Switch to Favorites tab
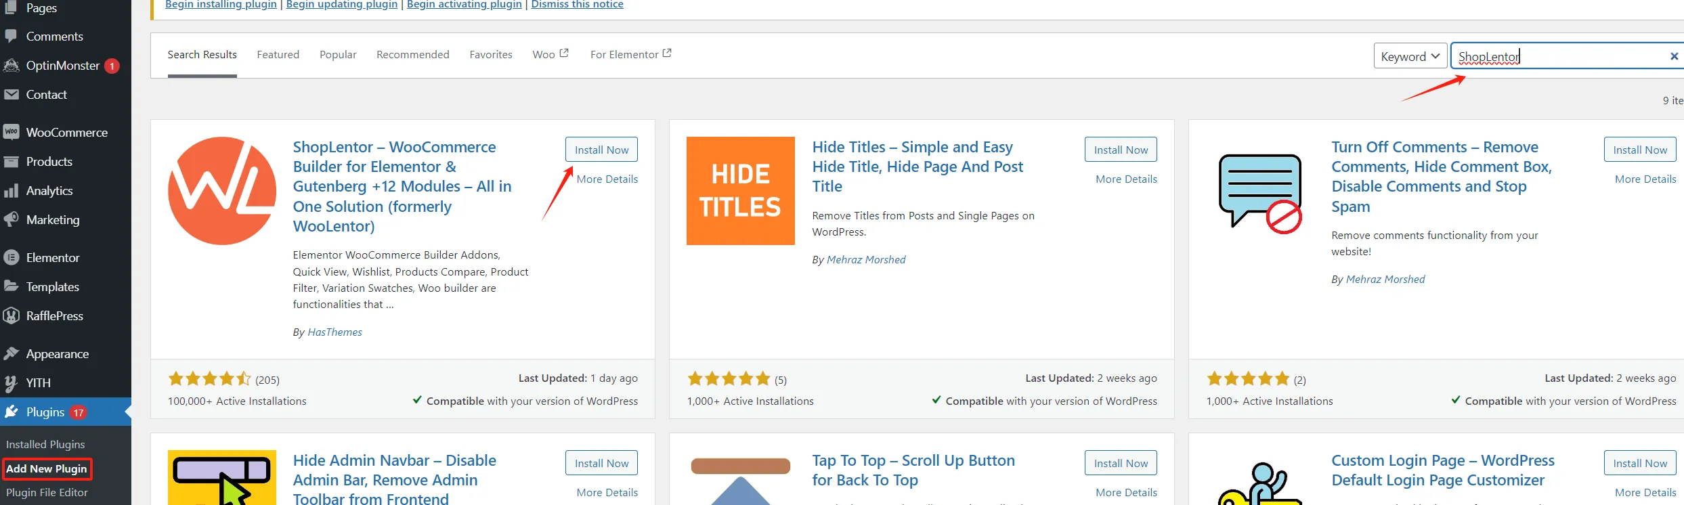This screenshot has width=1684, height=505. [x=491, y=55]
